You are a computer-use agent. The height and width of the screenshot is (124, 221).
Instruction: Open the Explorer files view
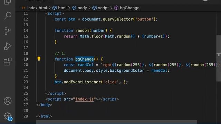pos(7,2)
